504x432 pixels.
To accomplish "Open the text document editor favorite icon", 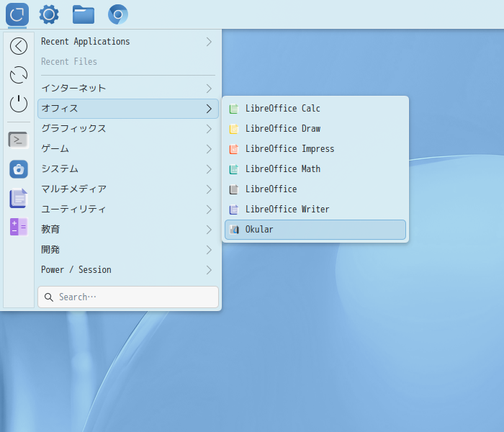I will tap(19, 198).
